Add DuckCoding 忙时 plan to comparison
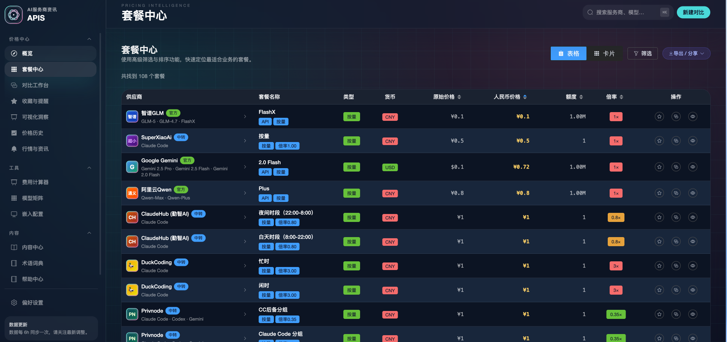 pyautogui.click(x=676, y=266)
